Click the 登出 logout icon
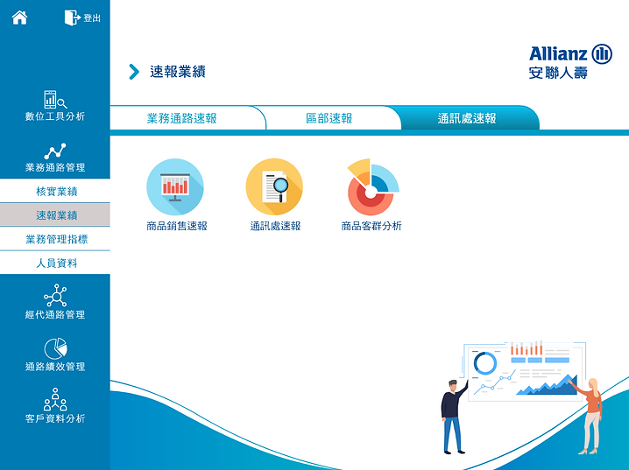The width and height of the screenshot is (629, 470). click(x=82, y=18)
